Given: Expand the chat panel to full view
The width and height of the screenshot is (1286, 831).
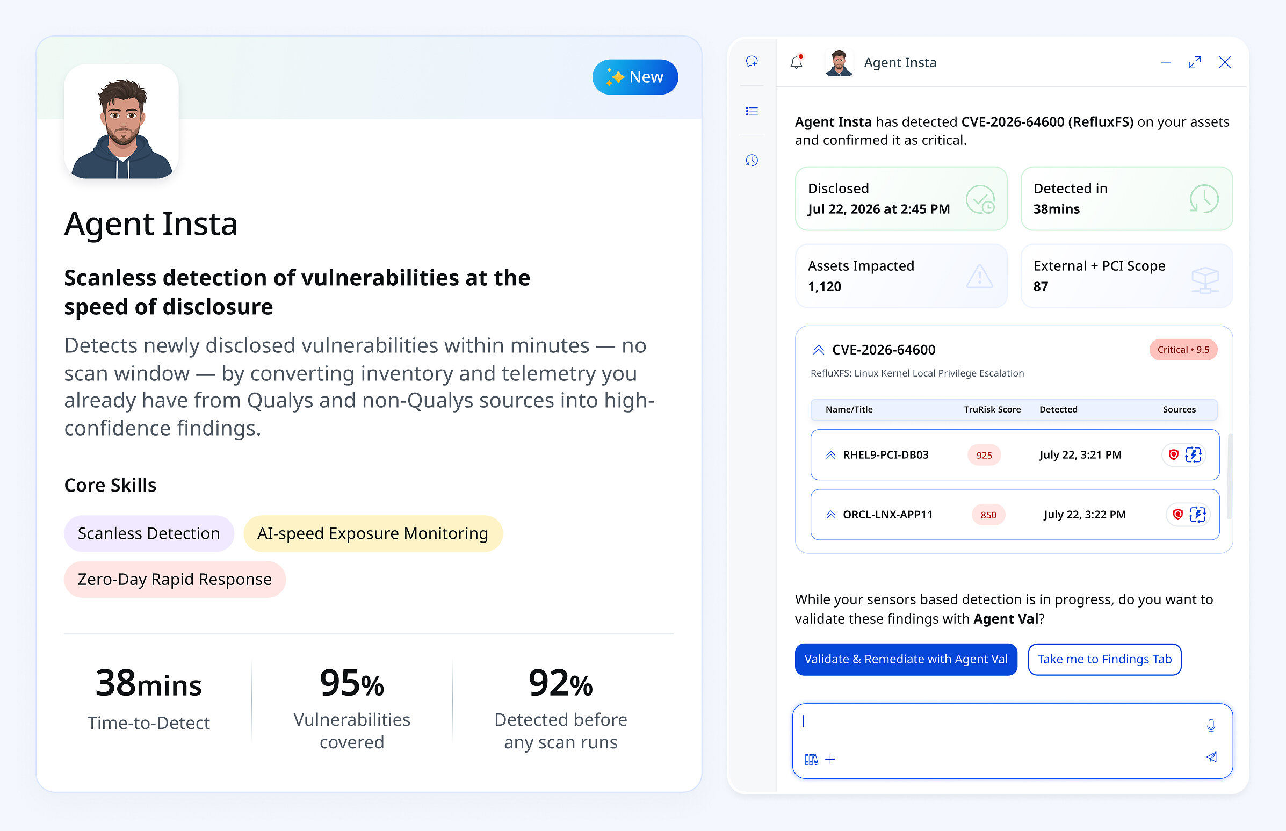Looking at the screenshot, I should [x=1195, y=63].
